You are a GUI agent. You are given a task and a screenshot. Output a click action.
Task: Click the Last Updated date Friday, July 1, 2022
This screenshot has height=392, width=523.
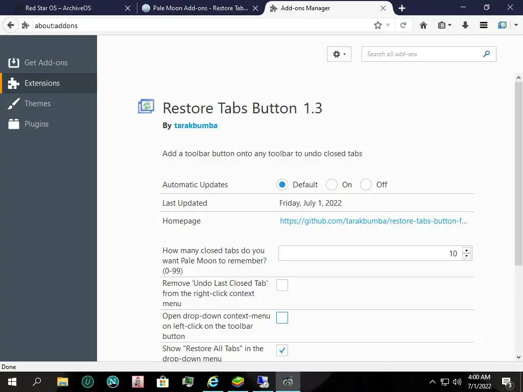(311, 203)
